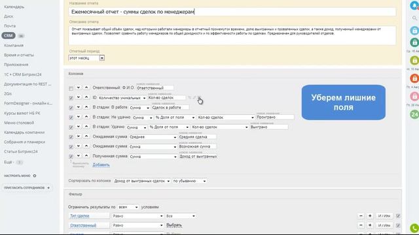The width and height of the screenshot is (419, 235).
Task: Click the 'Кол-во сделок' column name field
Action: pyautogui.click(x=166, y=98)
